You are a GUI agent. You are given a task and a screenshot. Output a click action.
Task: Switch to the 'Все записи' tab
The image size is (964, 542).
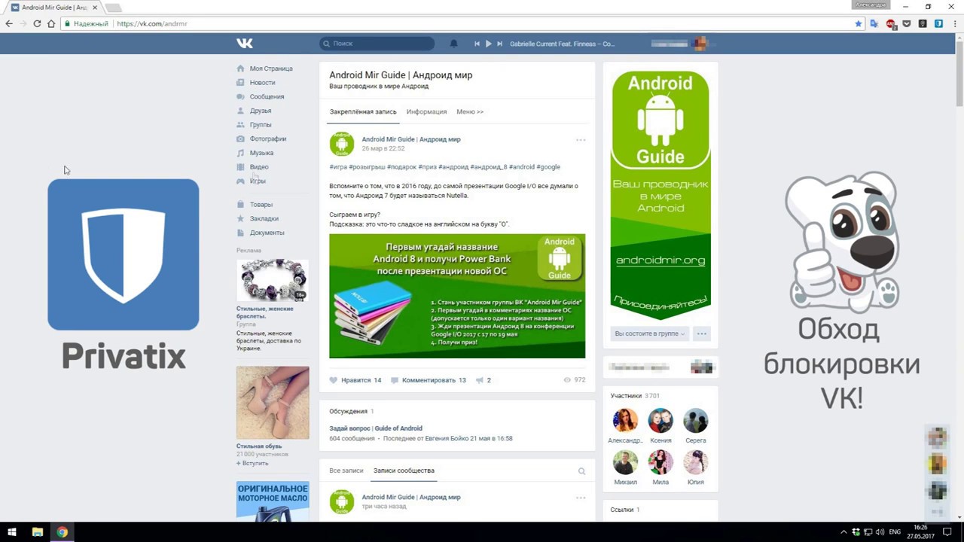coord(346,470)
